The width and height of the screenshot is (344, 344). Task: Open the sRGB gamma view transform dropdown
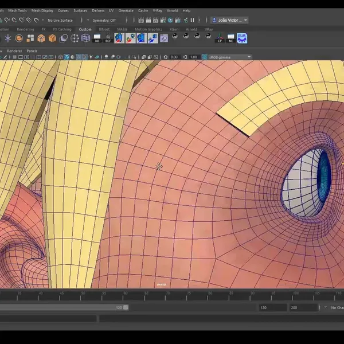229,57
